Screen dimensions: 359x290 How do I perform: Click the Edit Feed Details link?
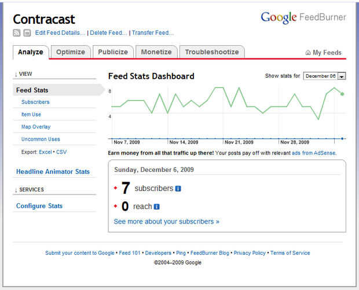click(60, 33)
